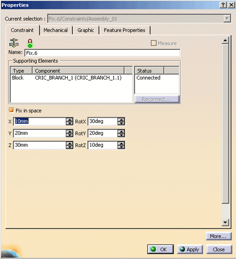The width and height of the screenshot is (236, 259).
Task: Decrease RotZ value with down arrow
Action: [121, 147]
